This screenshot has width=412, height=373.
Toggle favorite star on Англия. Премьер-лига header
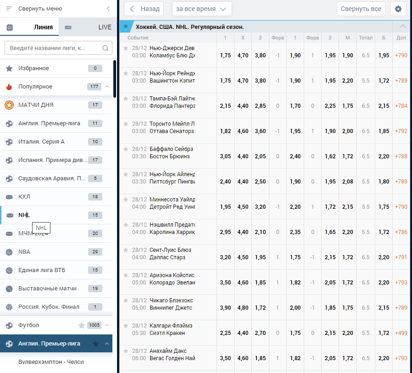click(96, 344)
